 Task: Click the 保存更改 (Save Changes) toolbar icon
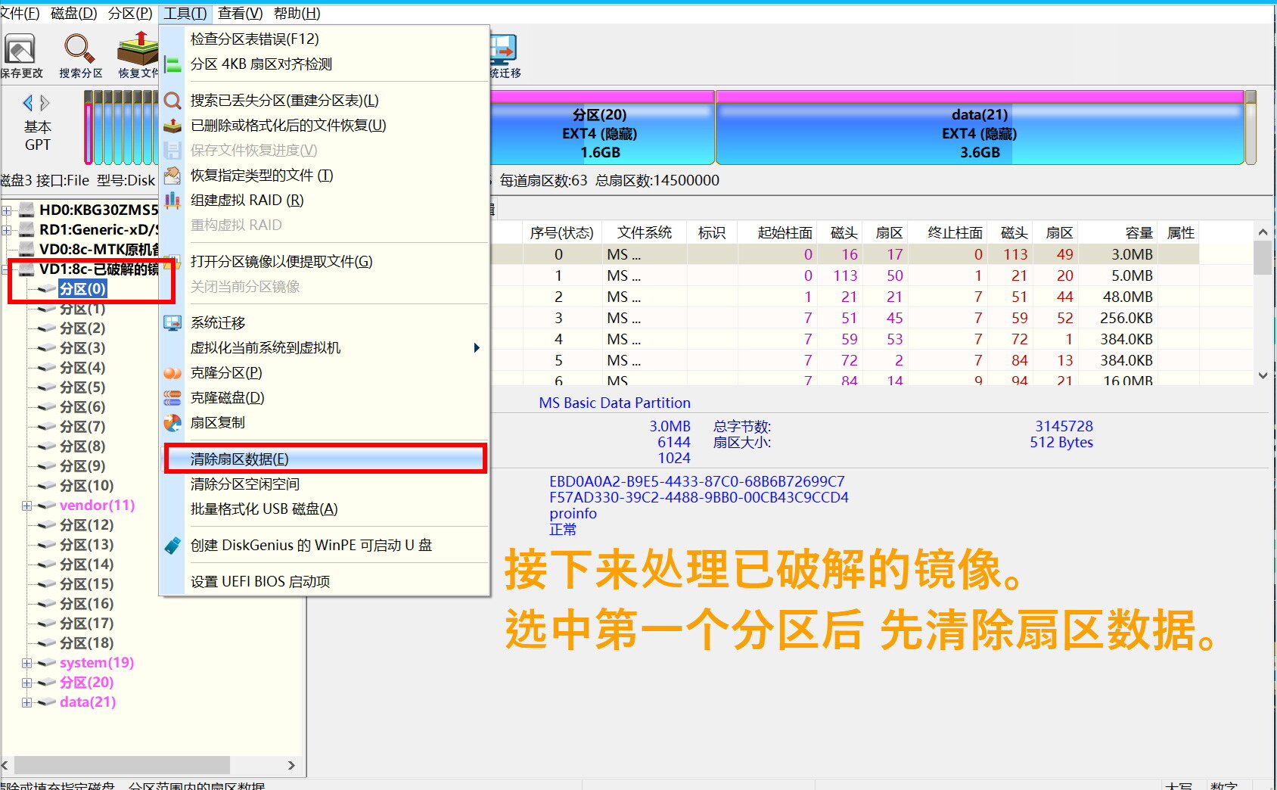[20, 53]
